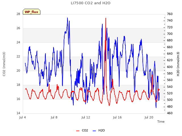Click the blue H2O legend line swatch
Image resolution: width=182 pixels, height=136 pixels.
pos(94,131)
